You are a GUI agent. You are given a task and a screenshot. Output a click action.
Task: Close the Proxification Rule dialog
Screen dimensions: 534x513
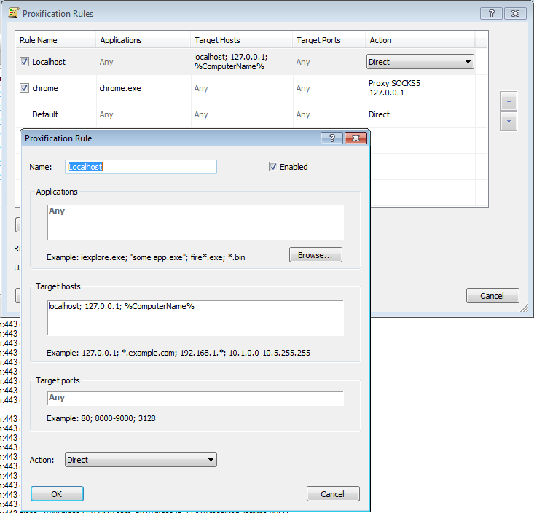click(x=355, y=138)
